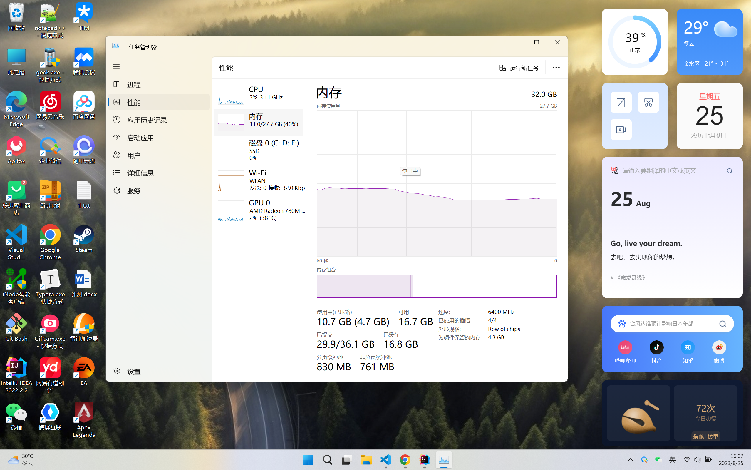Open the Microsoft Edge desktop icon
This screenshot has height=470, width=751.
pyautogui.click(x=16, y=109)
